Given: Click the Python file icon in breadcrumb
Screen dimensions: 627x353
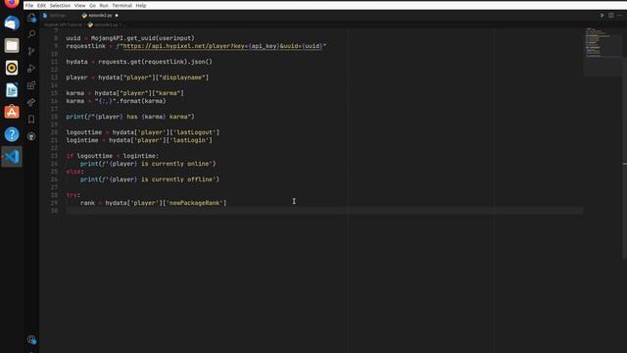Looking at the screenshot, I should [90, 25].
